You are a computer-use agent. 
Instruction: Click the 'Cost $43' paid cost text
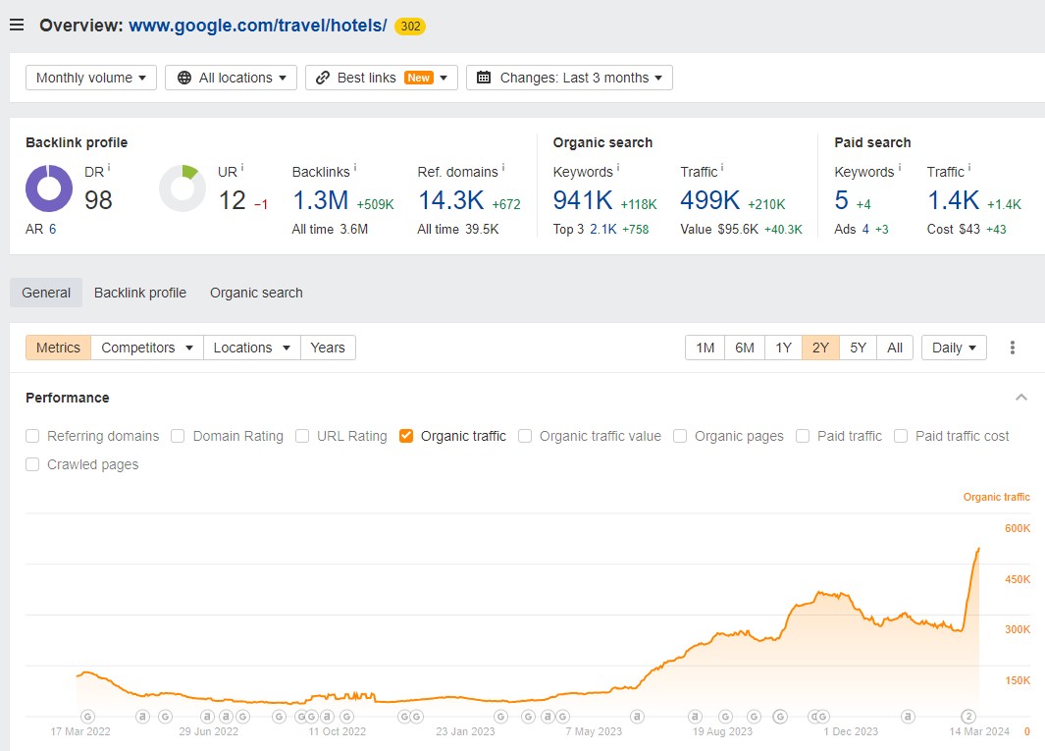point(954,229)
